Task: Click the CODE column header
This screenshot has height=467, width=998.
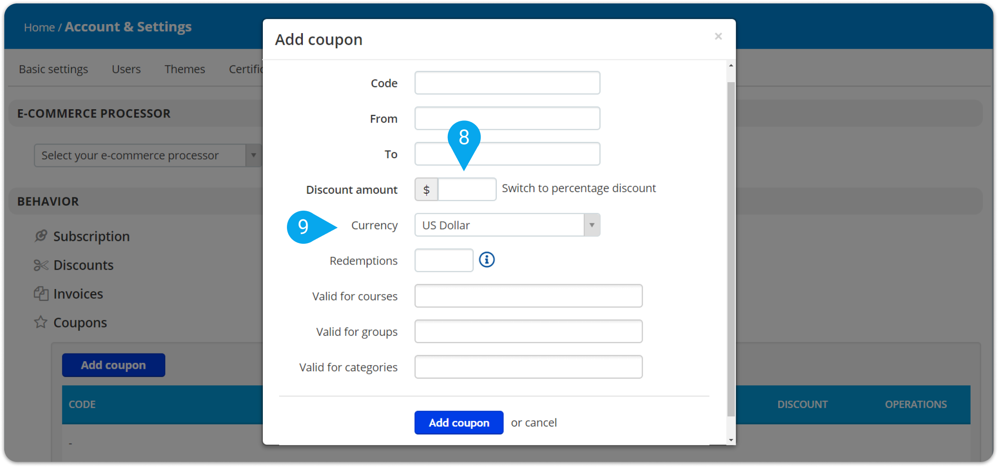Action: pos(82,404)
